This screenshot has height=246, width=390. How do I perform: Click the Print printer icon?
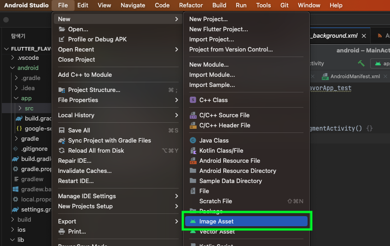click(61, 232)
